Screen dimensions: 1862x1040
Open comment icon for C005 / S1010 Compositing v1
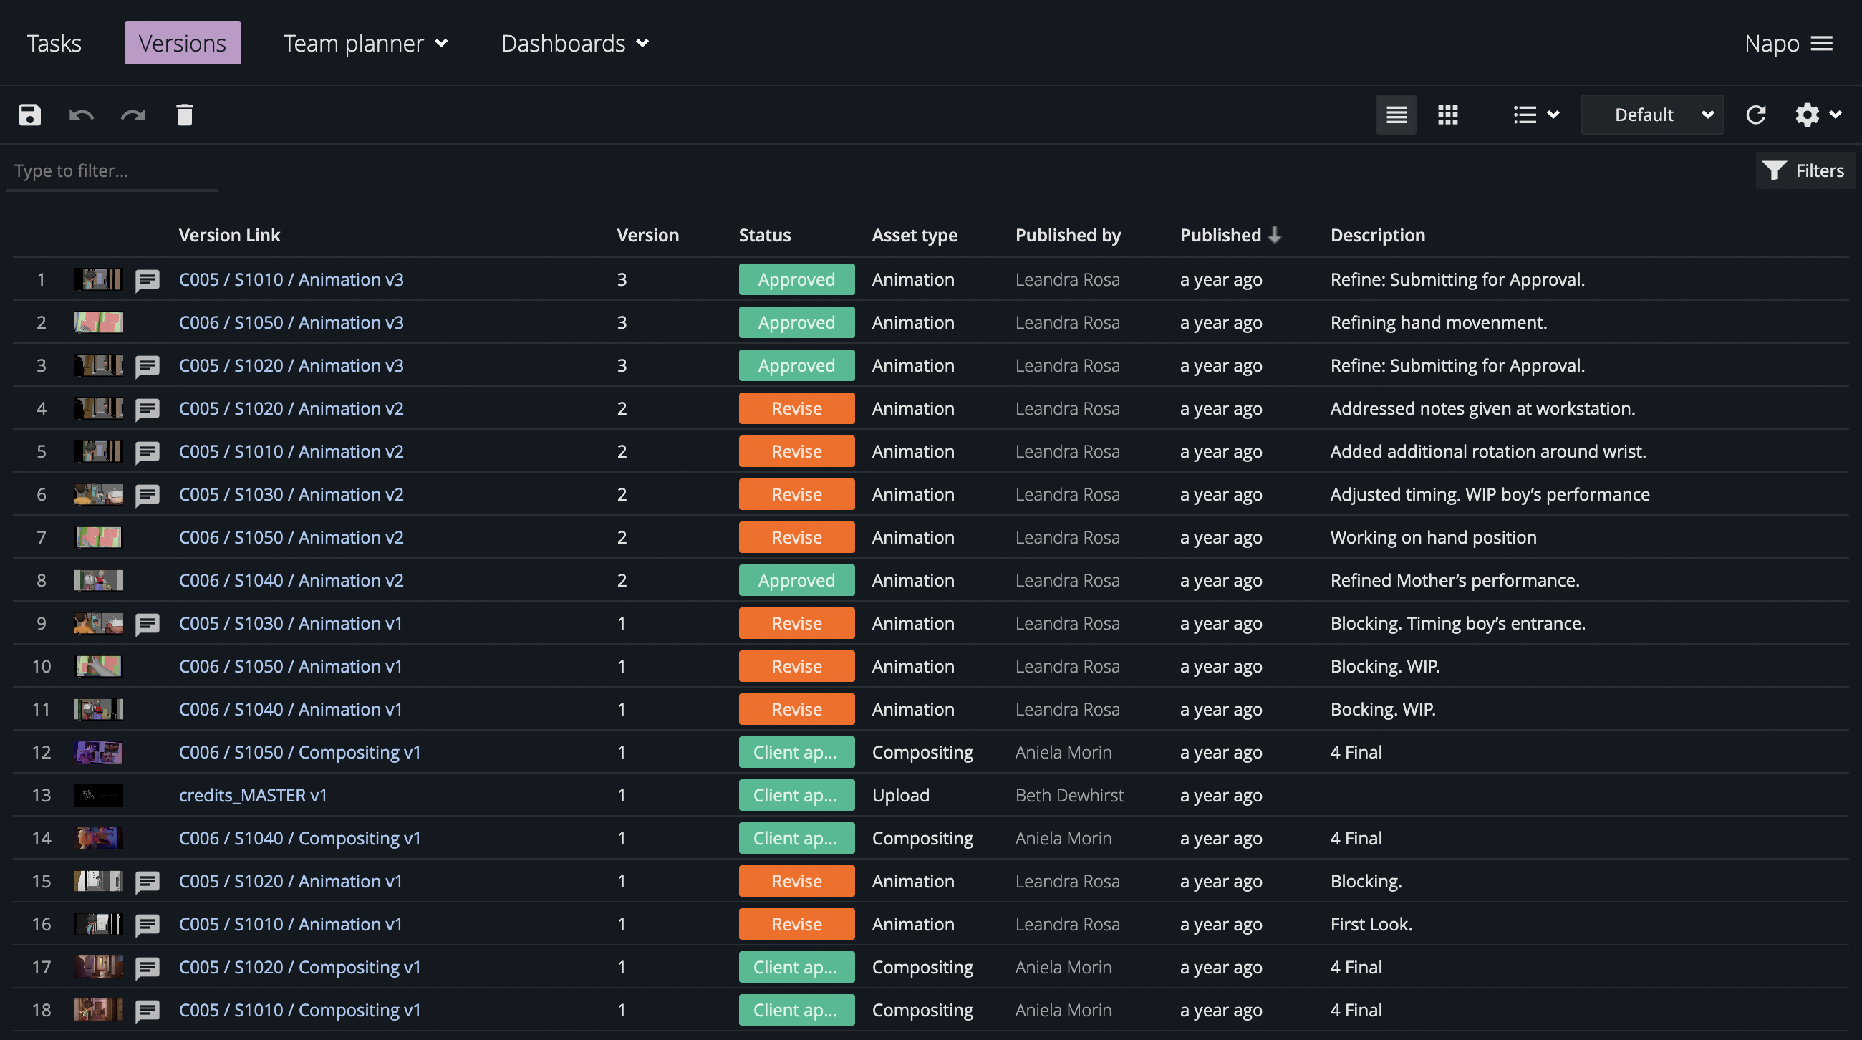coord(148,1011)
